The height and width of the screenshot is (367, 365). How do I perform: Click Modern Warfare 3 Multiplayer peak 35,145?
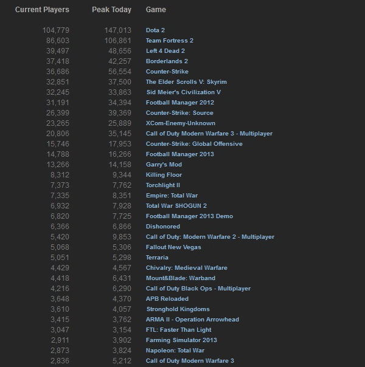click(120, 134)
